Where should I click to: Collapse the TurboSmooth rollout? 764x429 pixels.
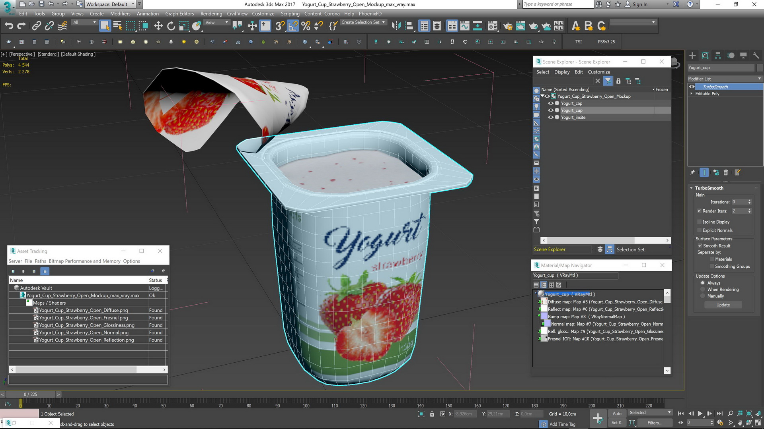coord(692,188)
